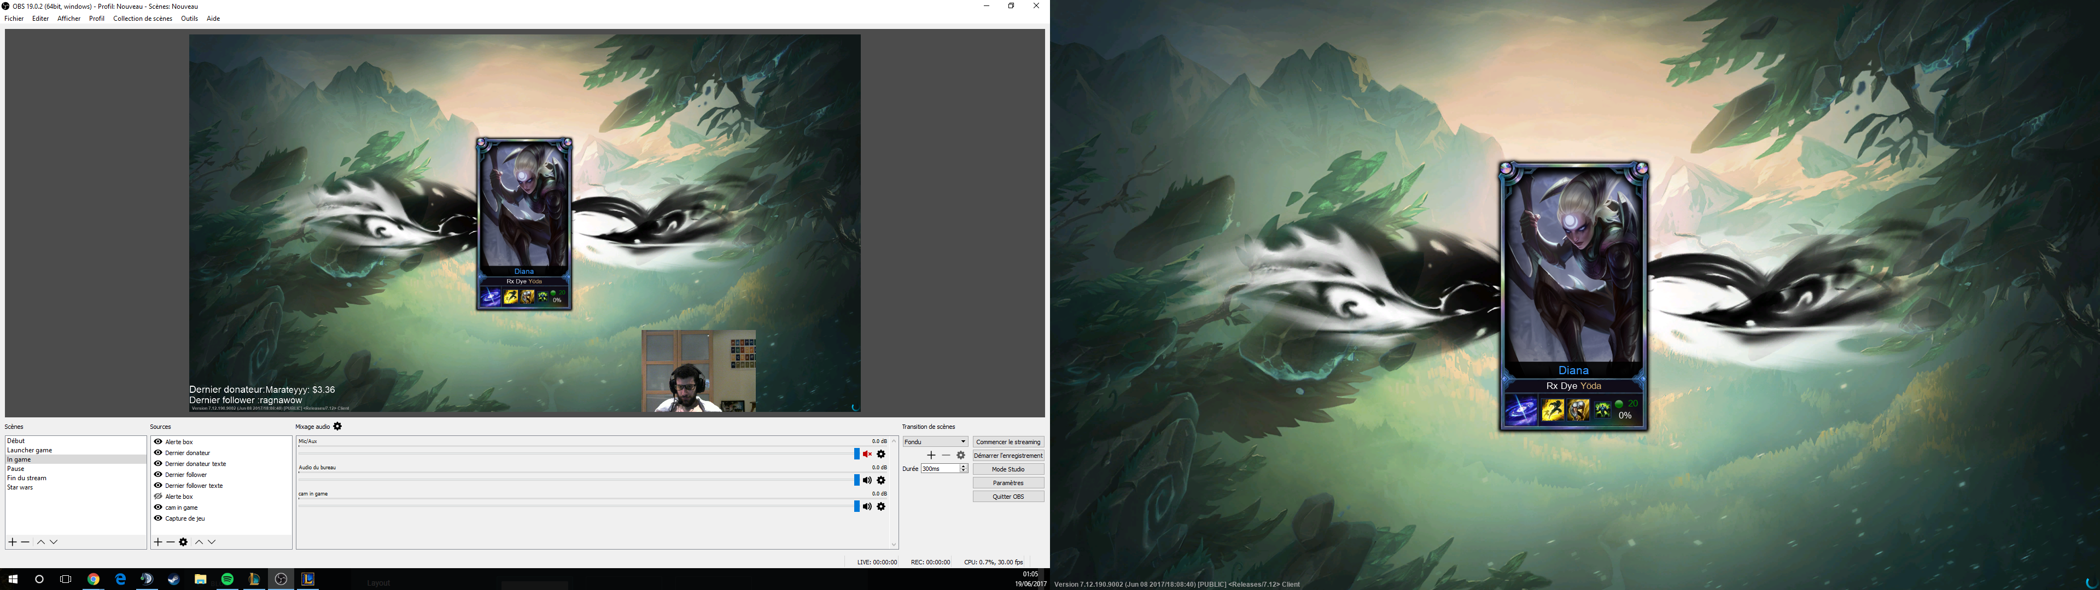2100x590 pixels.
Task: Adjust cam in game volume slider handle
Action: click(x=857, y=506)
